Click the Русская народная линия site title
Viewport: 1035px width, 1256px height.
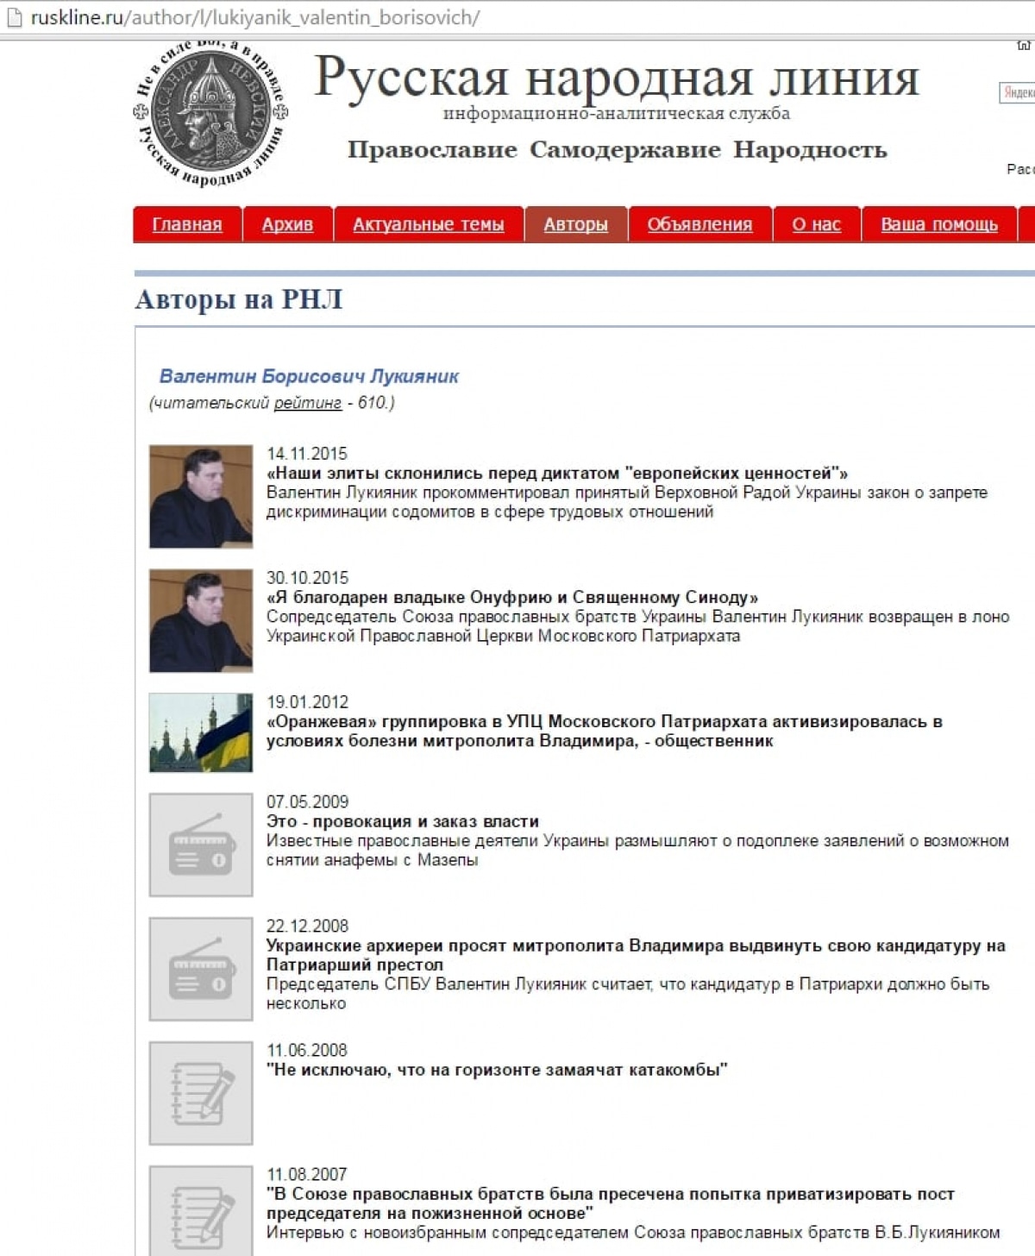coord(617,77)
